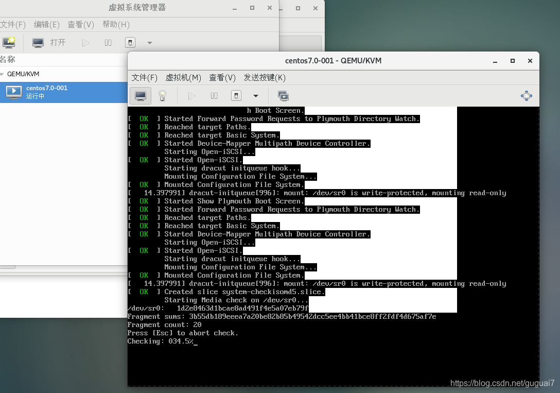Click the manage snapshots icon in VM window

283,96
